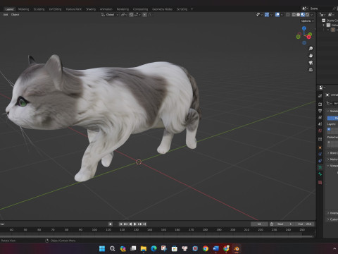Screen dimensions: 338x254
Task: Play the animation in reverse
Action: pos(130,224)
